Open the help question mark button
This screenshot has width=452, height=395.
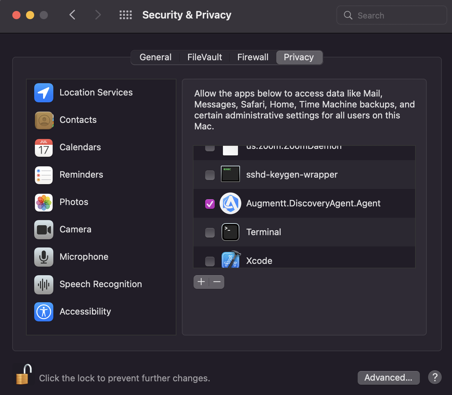pos(435,377)
